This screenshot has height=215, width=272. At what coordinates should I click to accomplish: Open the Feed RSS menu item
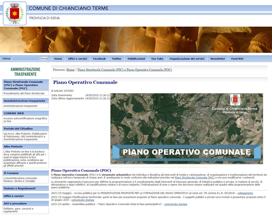pyautogui.click(x=237, y=59)
